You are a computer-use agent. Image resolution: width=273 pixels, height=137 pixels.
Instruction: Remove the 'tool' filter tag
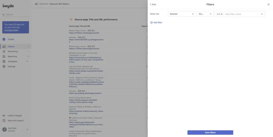222,14
